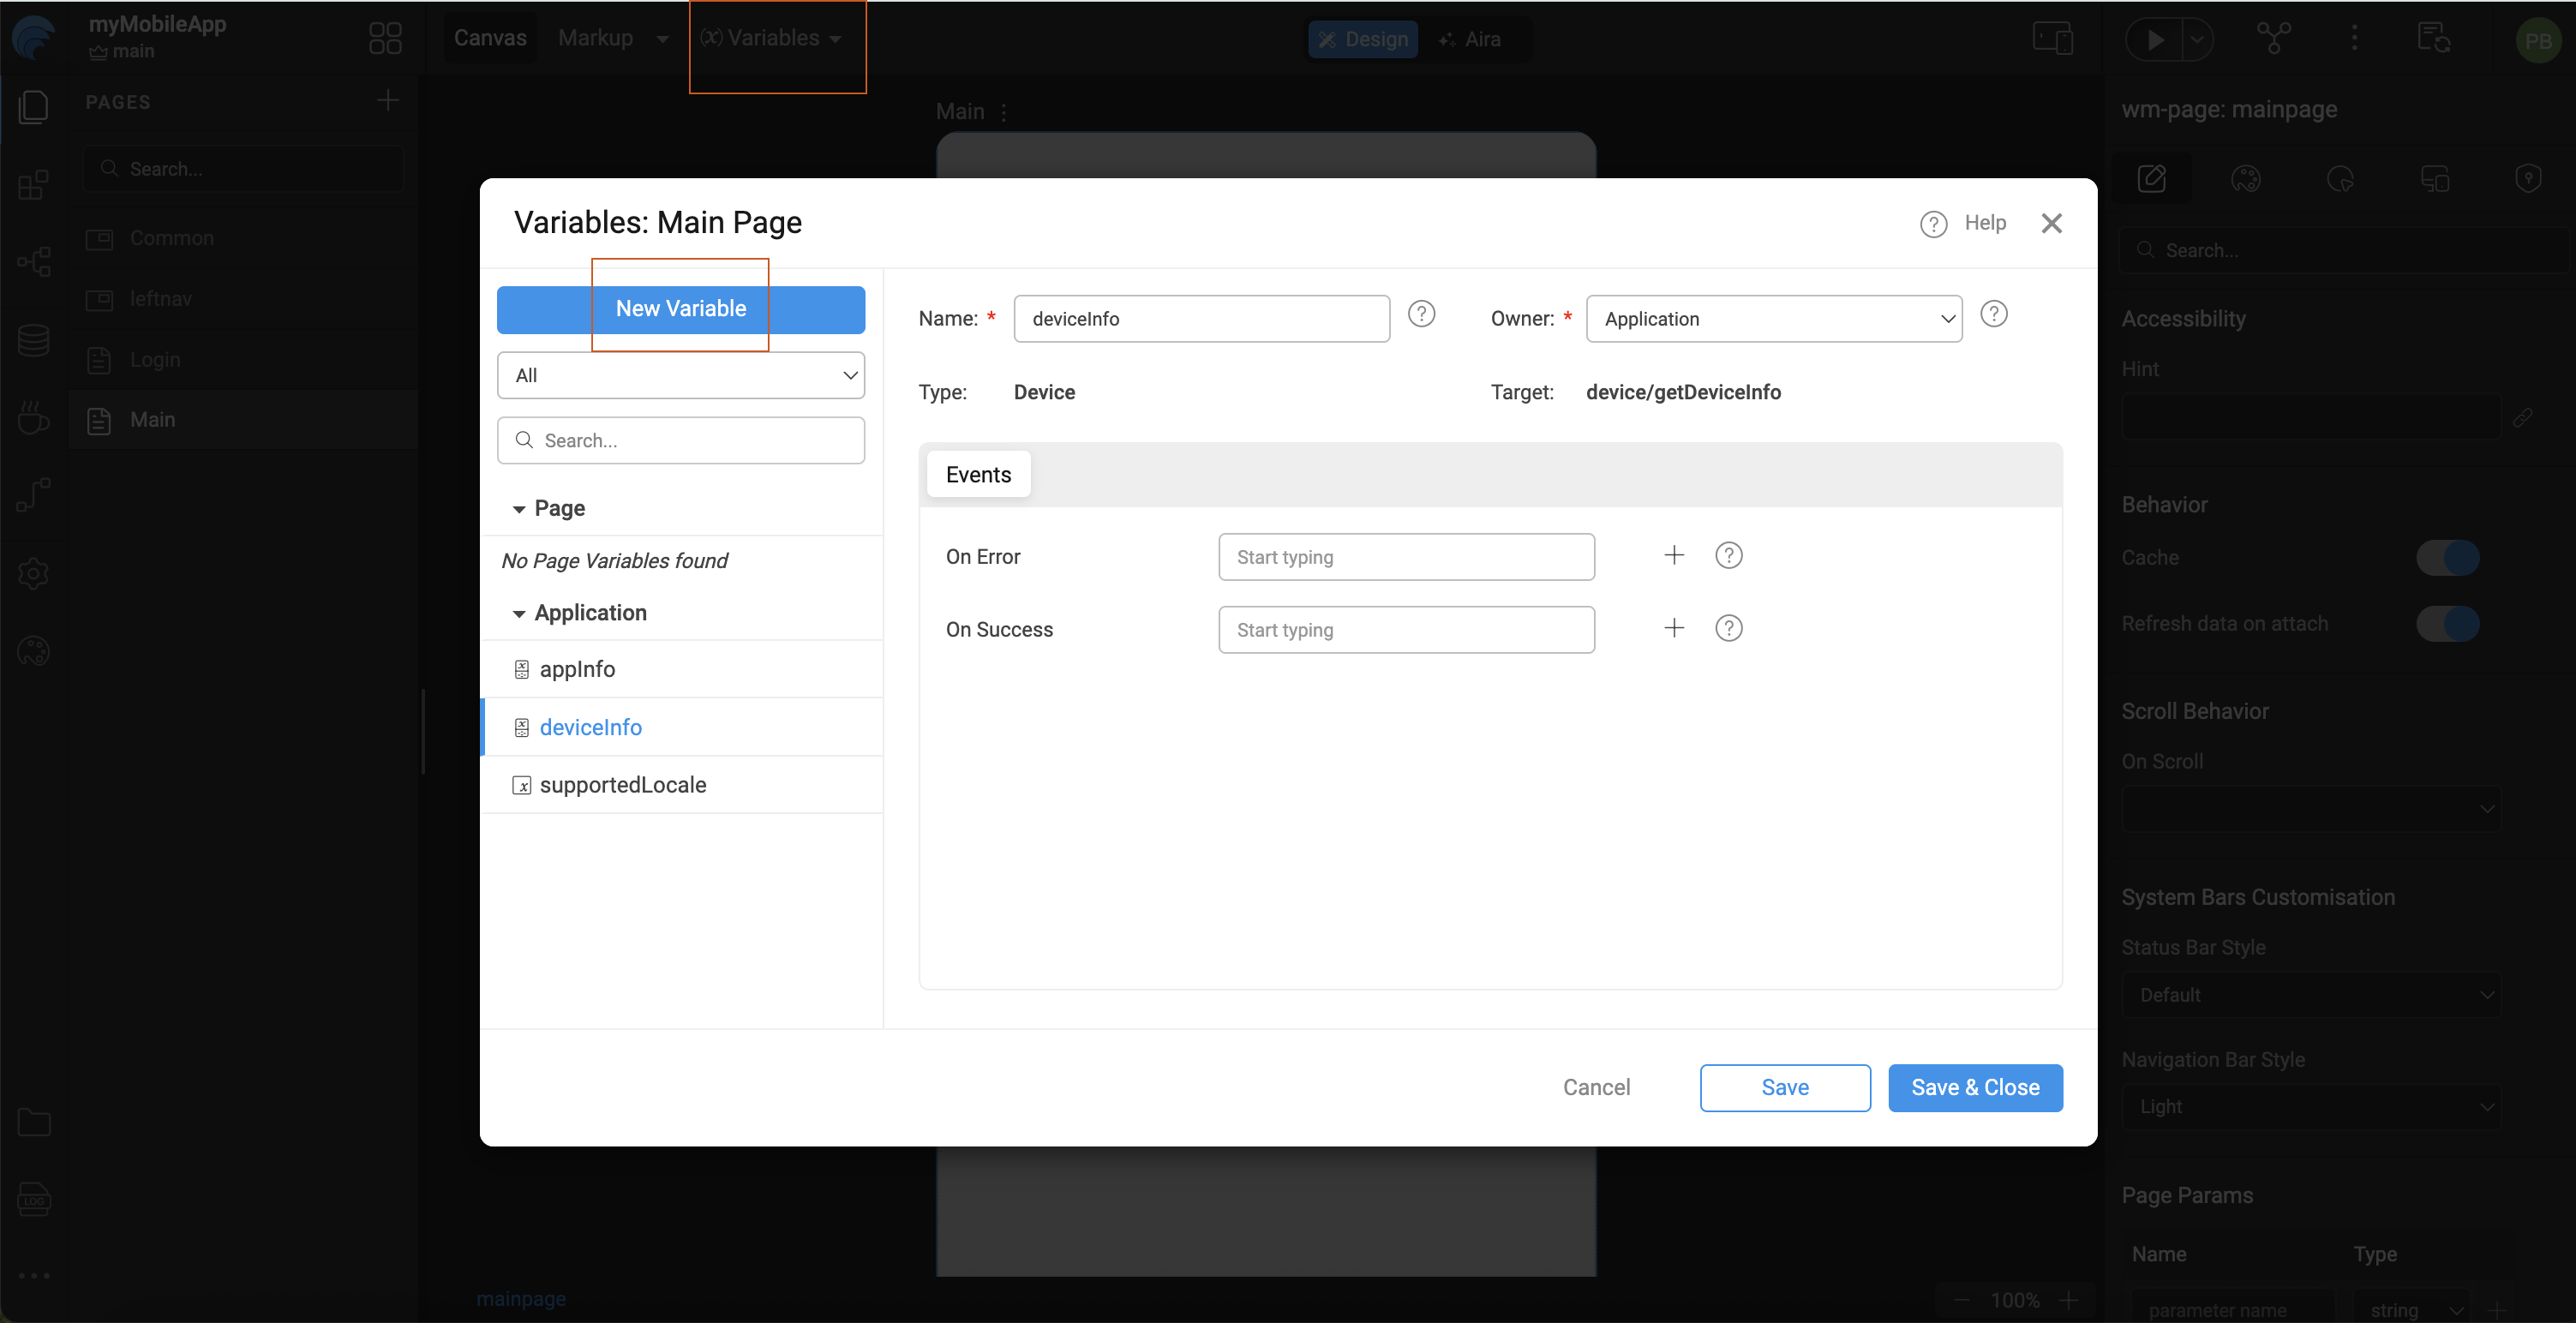Open the All variable filter dropdown
The width and height of the screenshot is (2576, 1323).
tap(680, 375)
